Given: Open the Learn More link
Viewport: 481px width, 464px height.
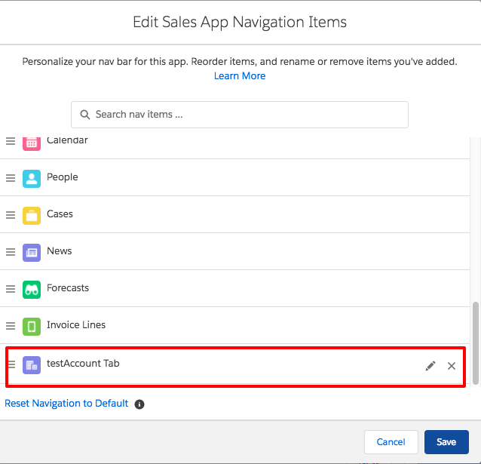Looking at the screenshot, I should 240,76.
